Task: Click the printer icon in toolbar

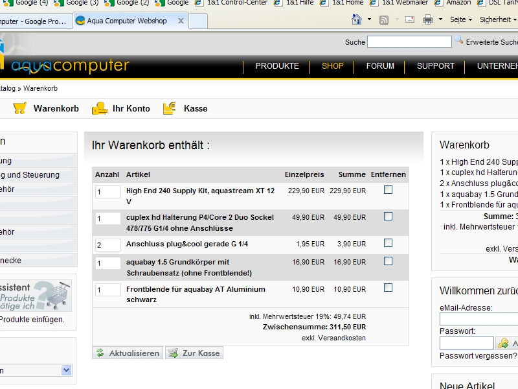Action: click(428, 19)
